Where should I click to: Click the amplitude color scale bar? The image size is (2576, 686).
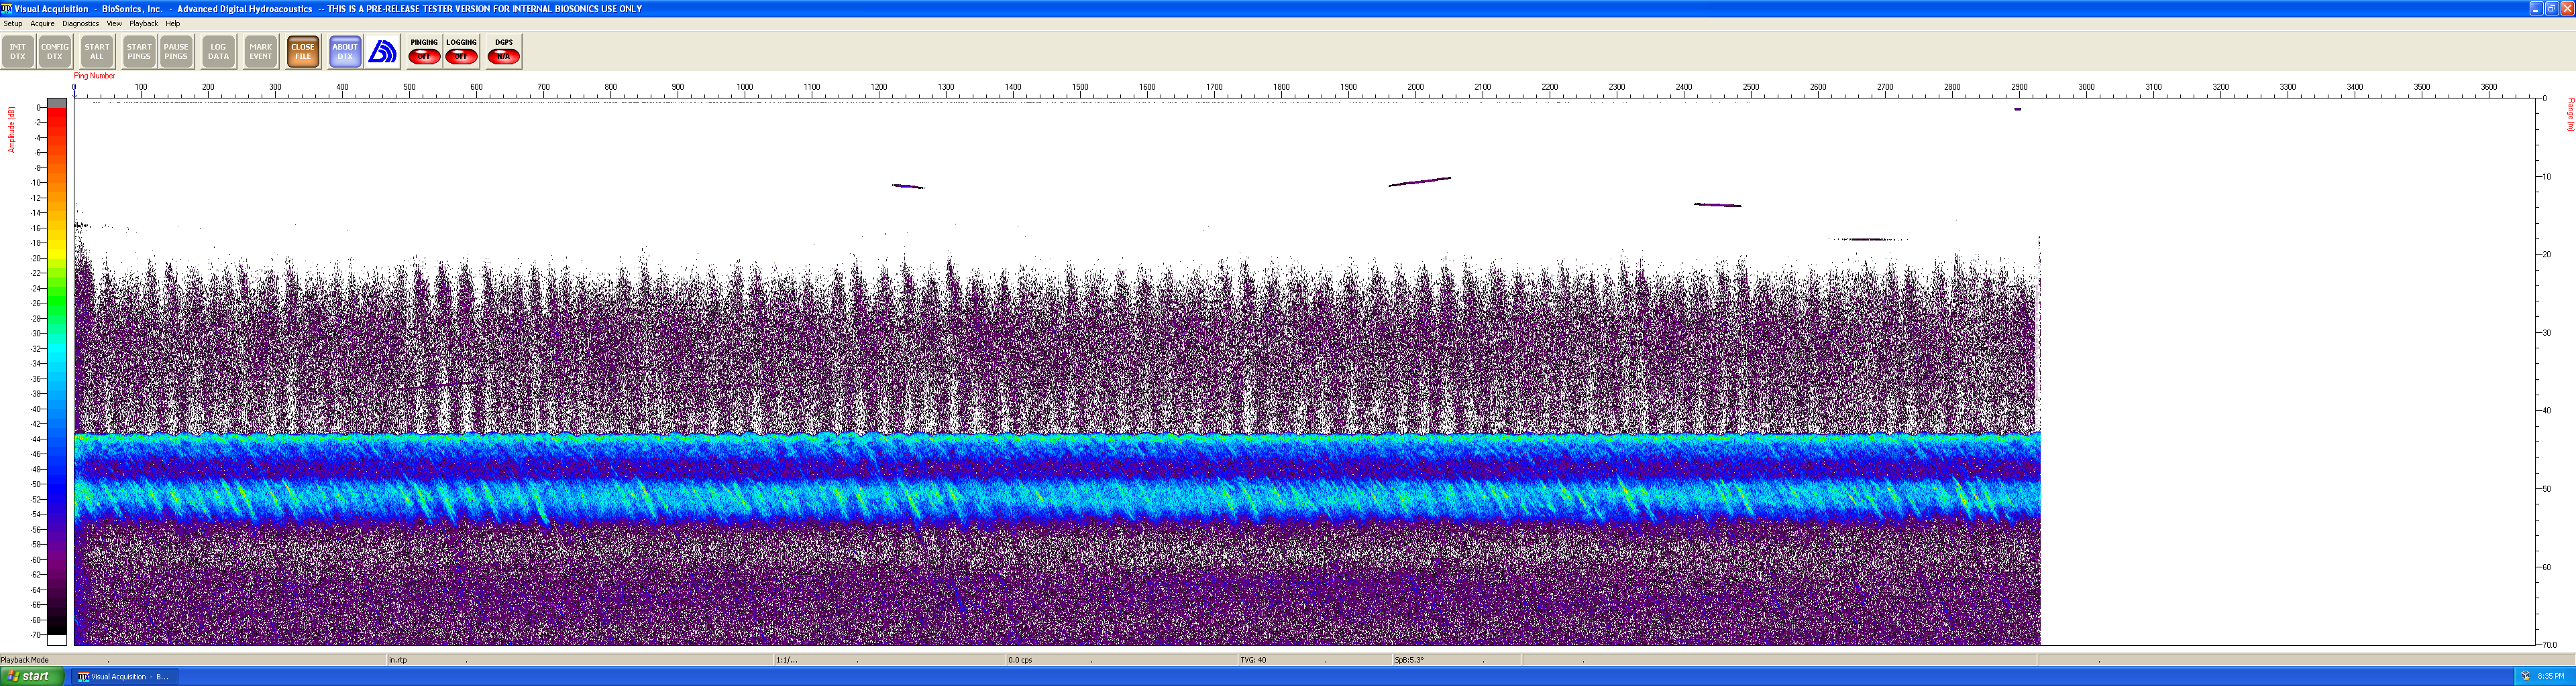click(57, 371)
